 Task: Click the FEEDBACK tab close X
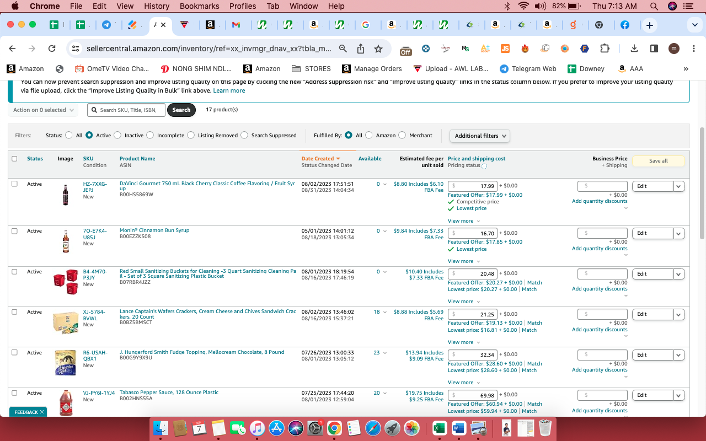click(42, 412)
